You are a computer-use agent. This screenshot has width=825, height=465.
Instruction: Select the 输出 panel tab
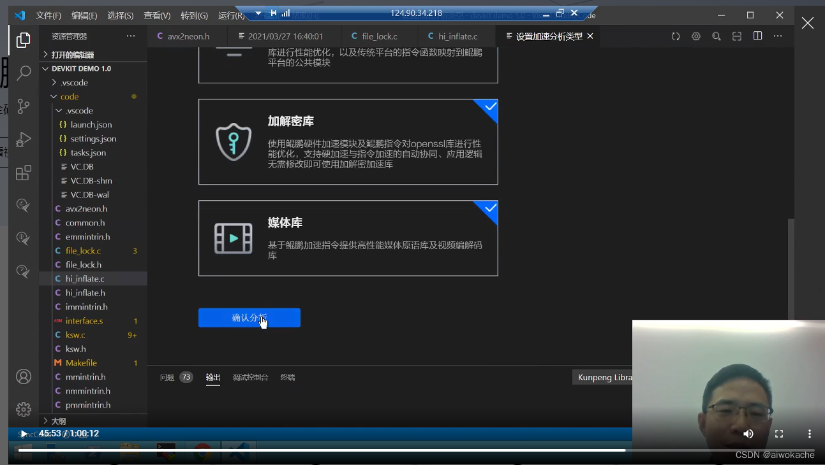pyautogui.click(x=213, y=377)
